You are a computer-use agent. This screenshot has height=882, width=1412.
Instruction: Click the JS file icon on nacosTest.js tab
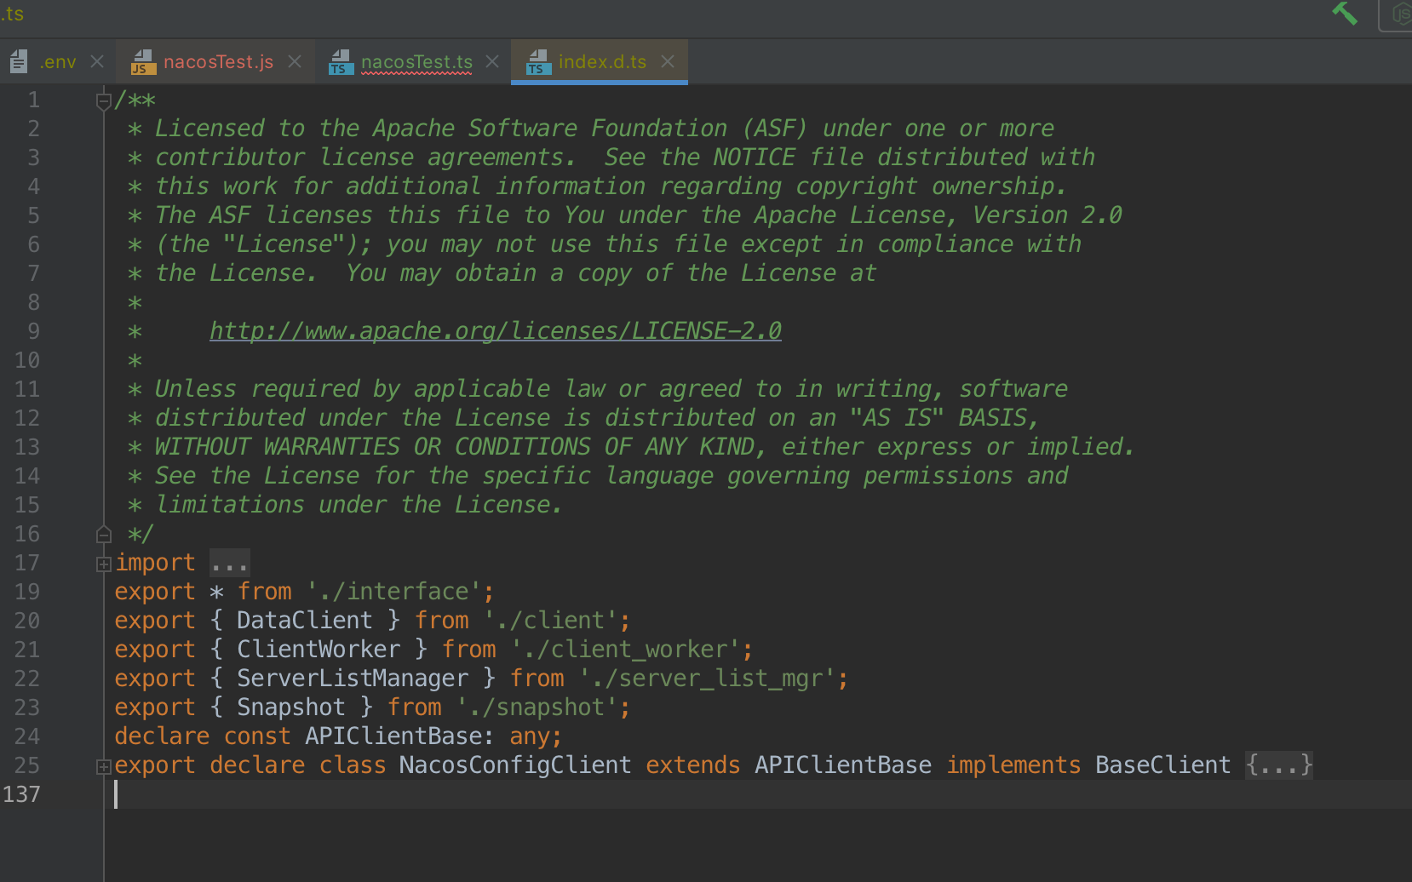tap(143, 62)
